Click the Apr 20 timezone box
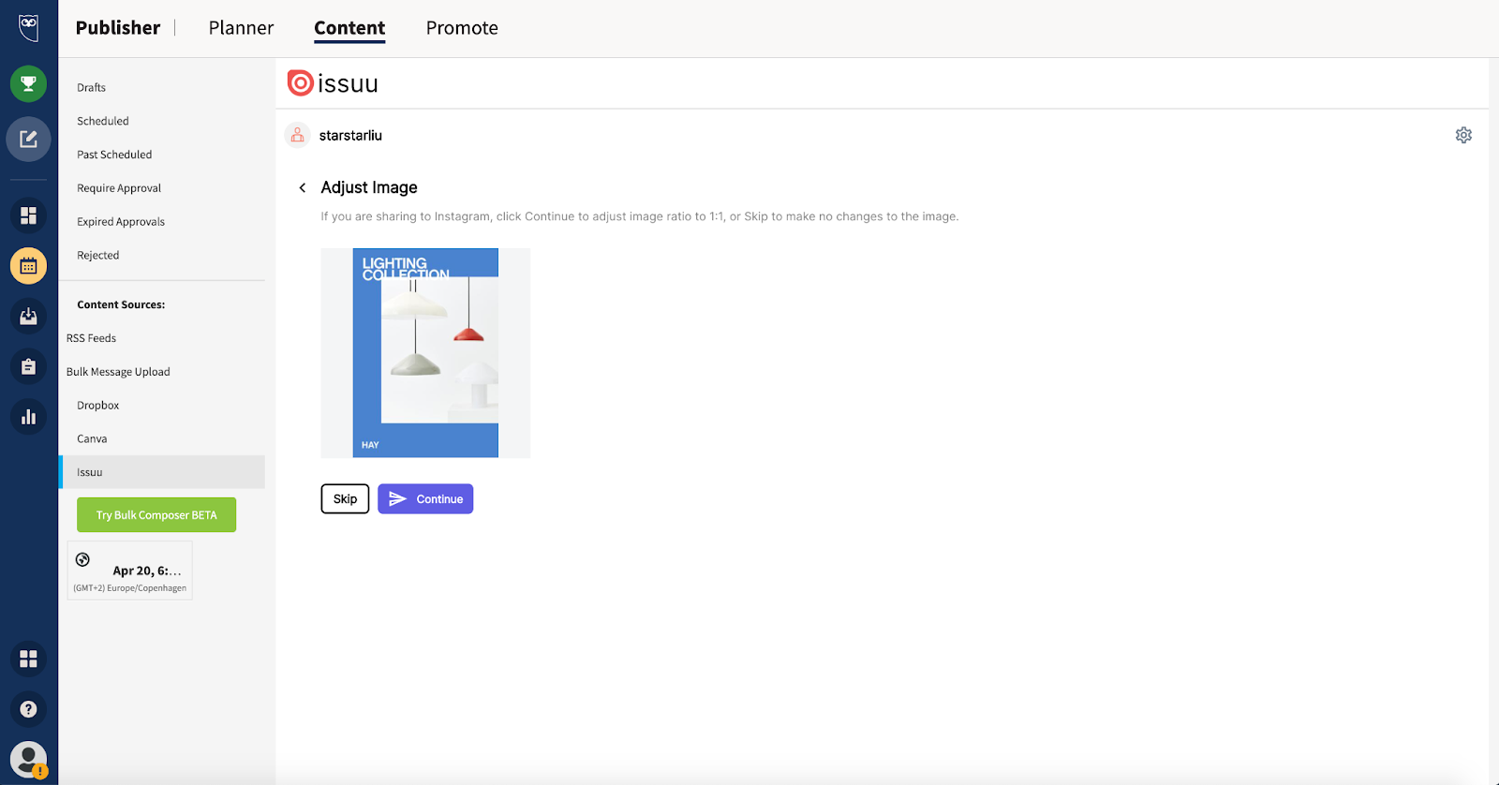Image resolution: width=1499 pixels, height=785 pixels. 129,570
